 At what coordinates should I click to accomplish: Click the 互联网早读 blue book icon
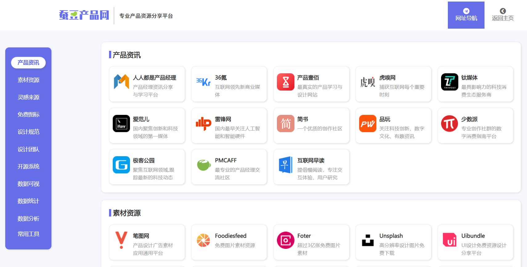coord(286,165)
